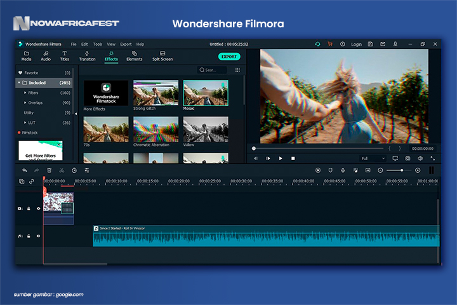Click the timeline zoom in plus button
This screenshot has height=305, width=457.
point(418,170)
